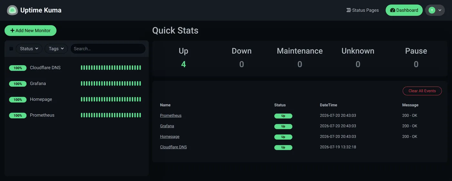Expand the profile dropdown chevron
Viewport: 452px width, 181px height.
[x=440, y=10]
